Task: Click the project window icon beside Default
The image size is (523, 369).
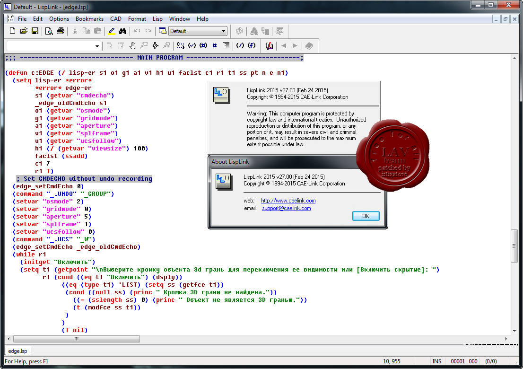Action: (163, 31)
